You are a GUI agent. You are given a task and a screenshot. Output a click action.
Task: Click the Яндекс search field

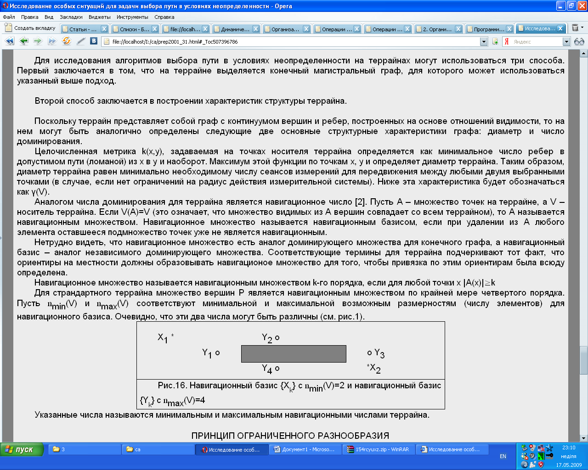pos(537,42)
